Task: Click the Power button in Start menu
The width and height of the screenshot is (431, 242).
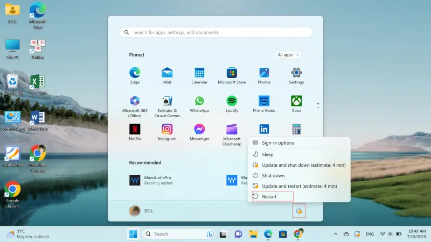Action: 299,211
